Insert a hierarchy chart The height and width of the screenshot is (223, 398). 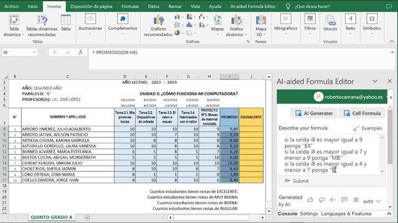point(190,17)
